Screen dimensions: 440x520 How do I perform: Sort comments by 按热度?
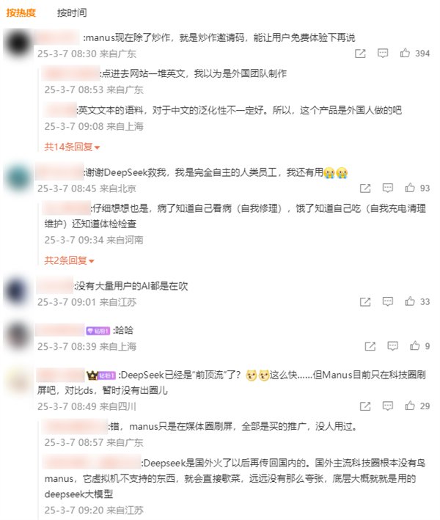21,12
